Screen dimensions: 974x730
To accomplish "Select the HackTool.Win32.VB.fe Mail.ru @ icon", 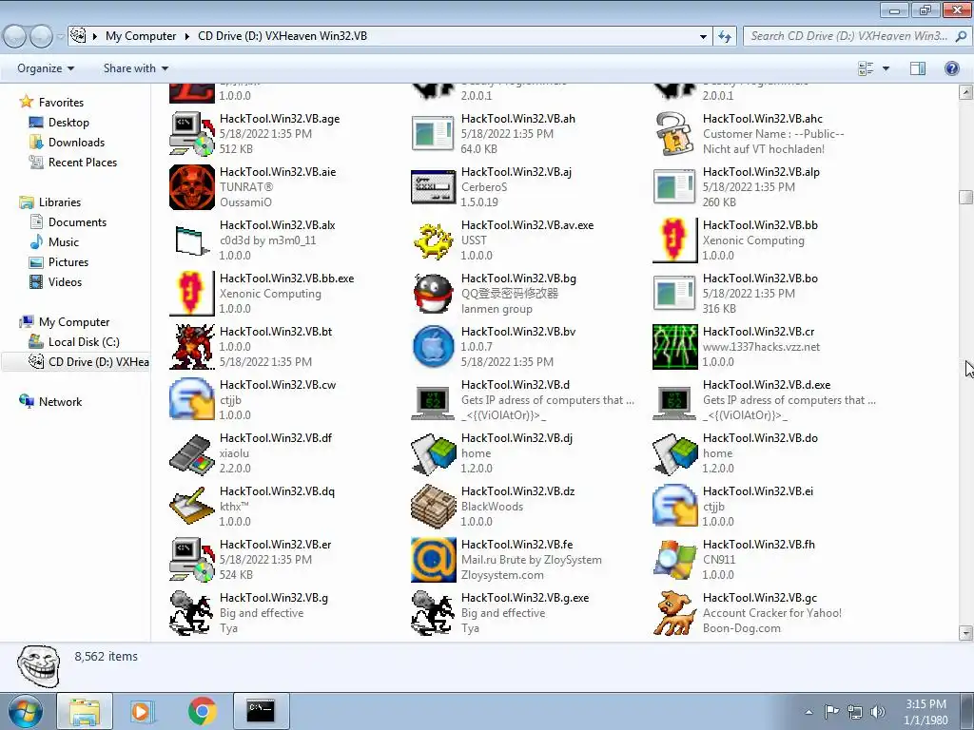I will tap(434, 560).
